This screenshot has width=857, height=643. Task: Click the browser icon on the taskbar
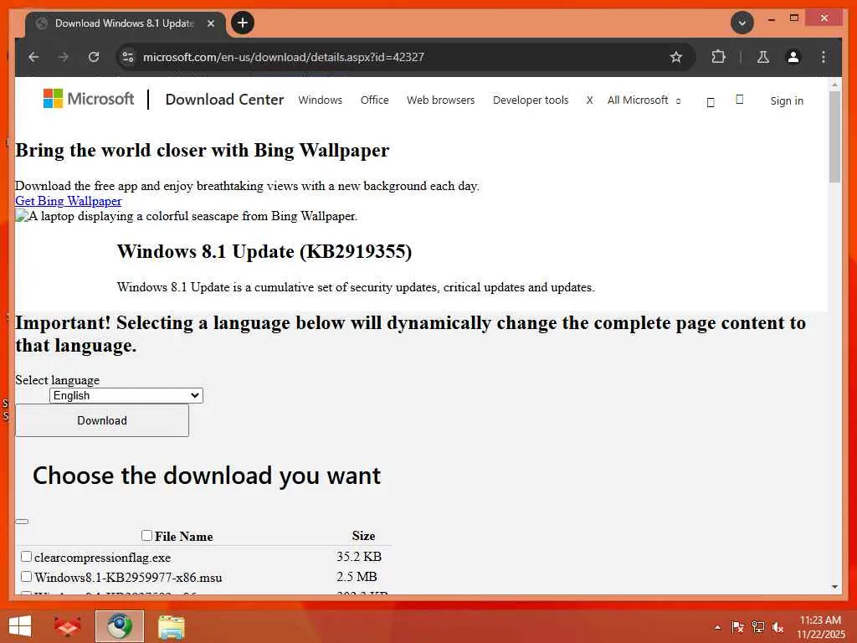(x=119, y=626)
